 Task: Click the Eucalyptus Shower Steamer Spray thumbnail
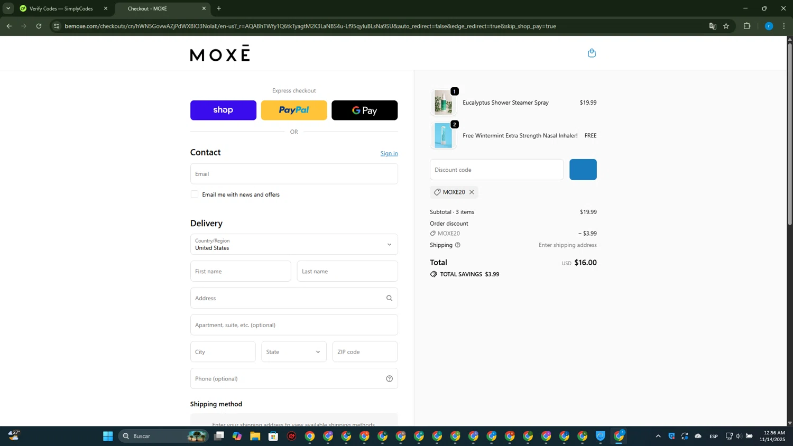(443, 103)
